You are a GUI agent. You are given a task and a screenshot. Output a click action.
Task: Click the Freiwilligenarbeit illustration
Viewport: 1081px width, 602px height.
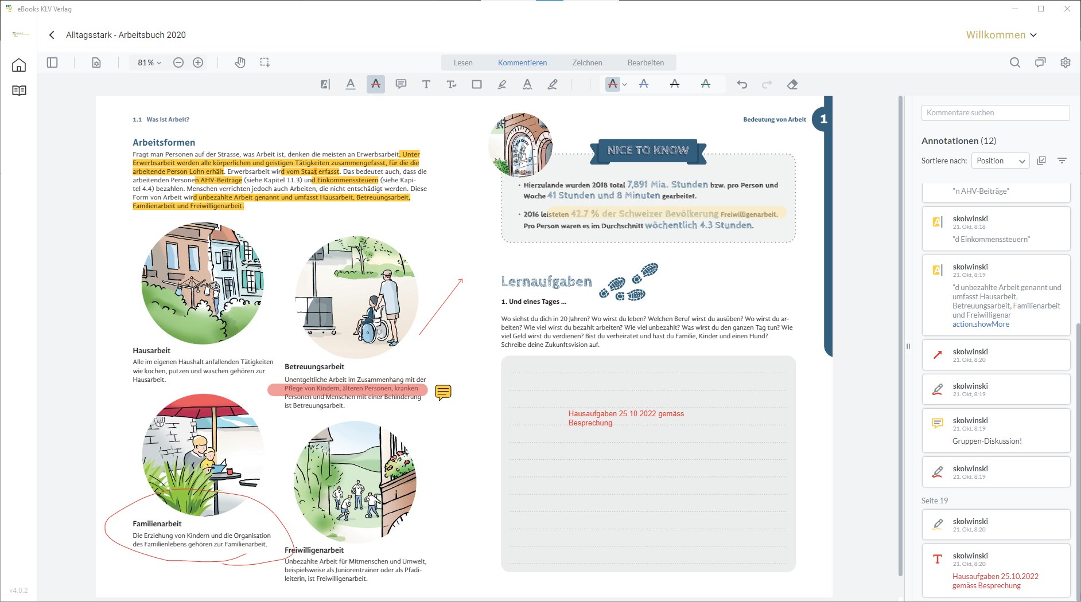pyautogui.click(x=355, y=482)
